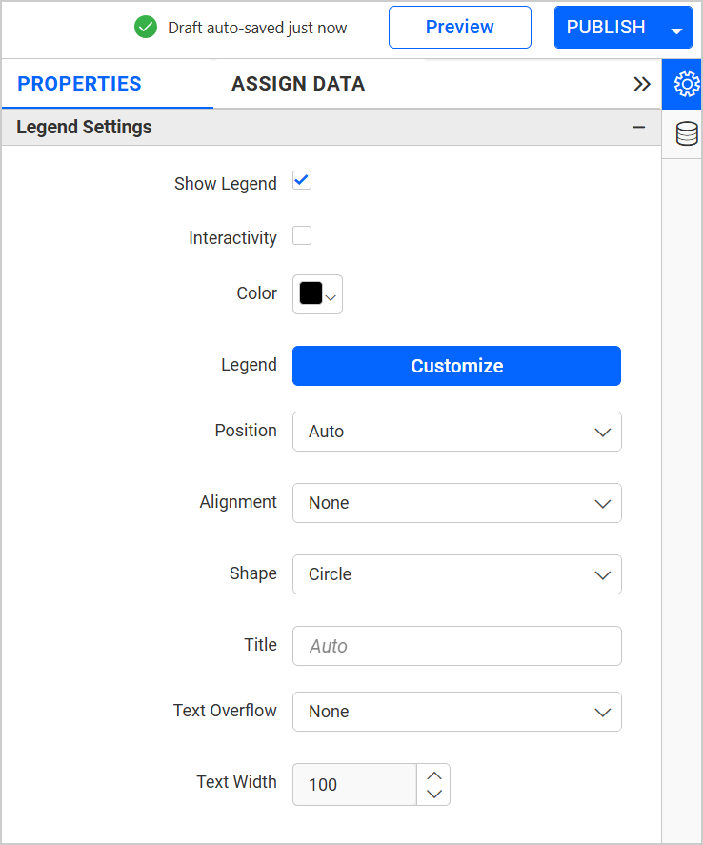Expand the Alignment dropdown
The width and height of the screenshot is (703, 845).
click(456, 503)
